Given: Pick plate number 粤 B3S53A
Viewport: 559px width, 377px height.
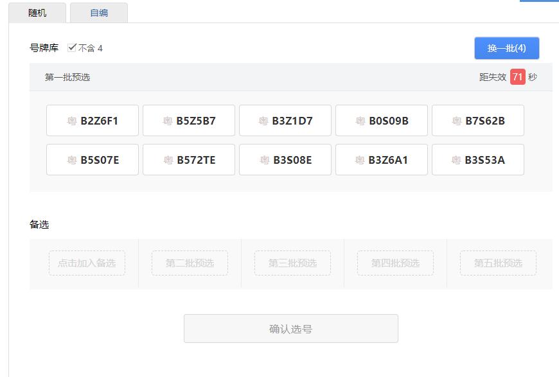Looking at the screenshot, I should point(478,160).
